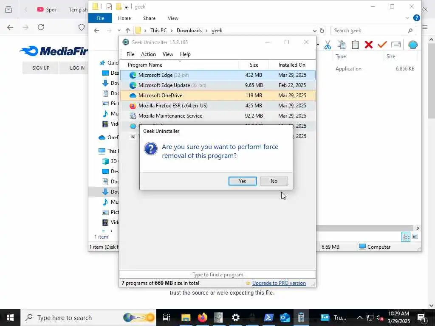Click the Rename icon in Explorer toolbar
This screenshot has width=435, height=326.
[x=396, y=45]
